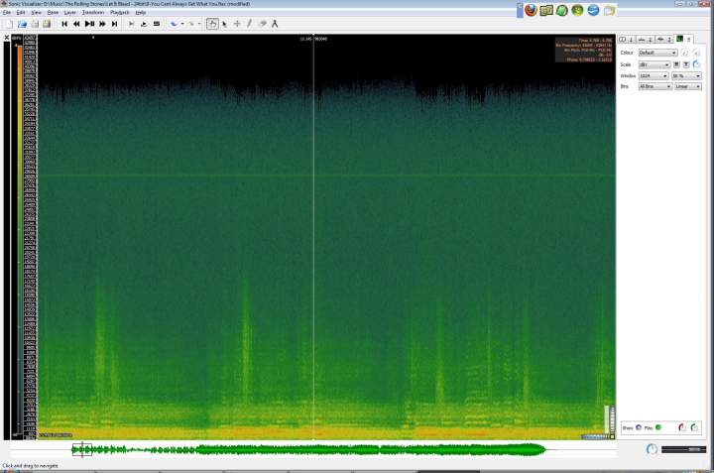This screenshot has height=473, width=714.
Task: Switch to layer tab 2
Action: [646, 39]
